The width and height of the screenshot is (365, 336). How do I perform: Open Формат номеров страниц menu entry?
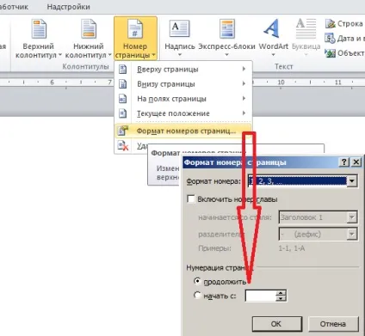coord(183,131)
